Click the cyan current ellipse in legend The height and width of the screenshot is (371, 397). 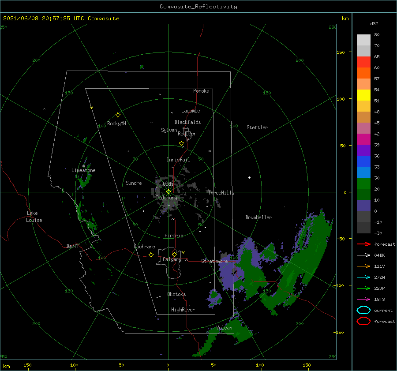pos(363,310)
